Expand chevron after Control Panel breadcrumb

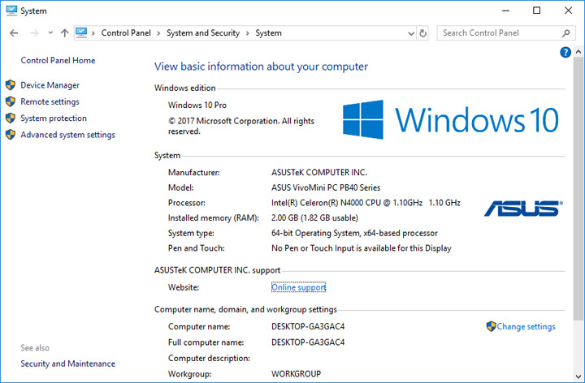[158, 33]
